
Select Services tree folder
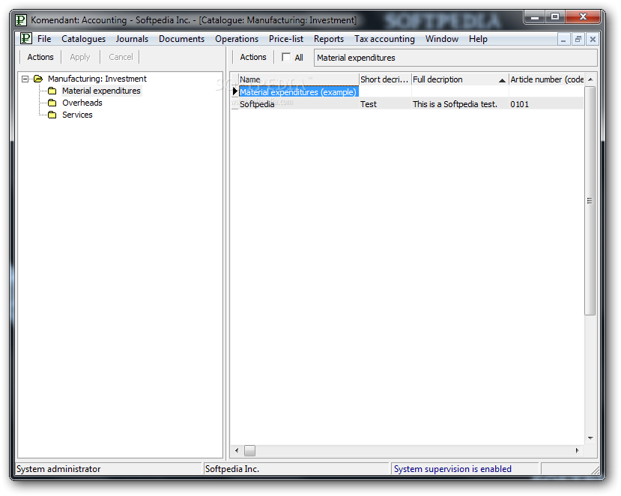(77, 115)
